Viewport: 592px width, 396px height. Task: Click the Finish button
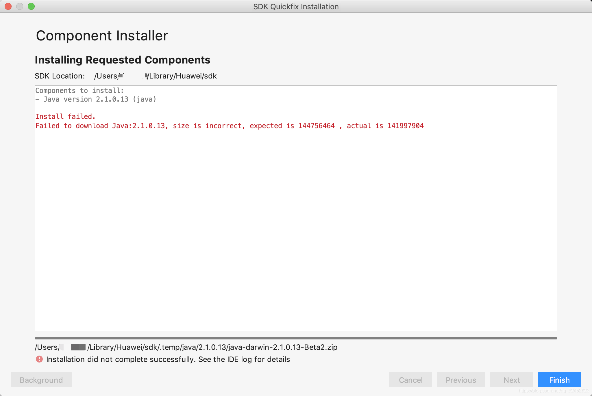click(559, 380)
